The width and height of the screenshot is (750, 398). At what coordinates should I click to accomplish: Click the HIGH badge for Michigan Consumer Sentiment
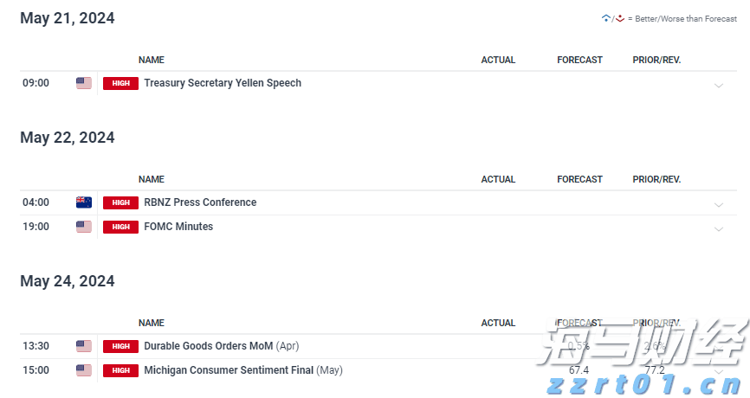(120, 370)
